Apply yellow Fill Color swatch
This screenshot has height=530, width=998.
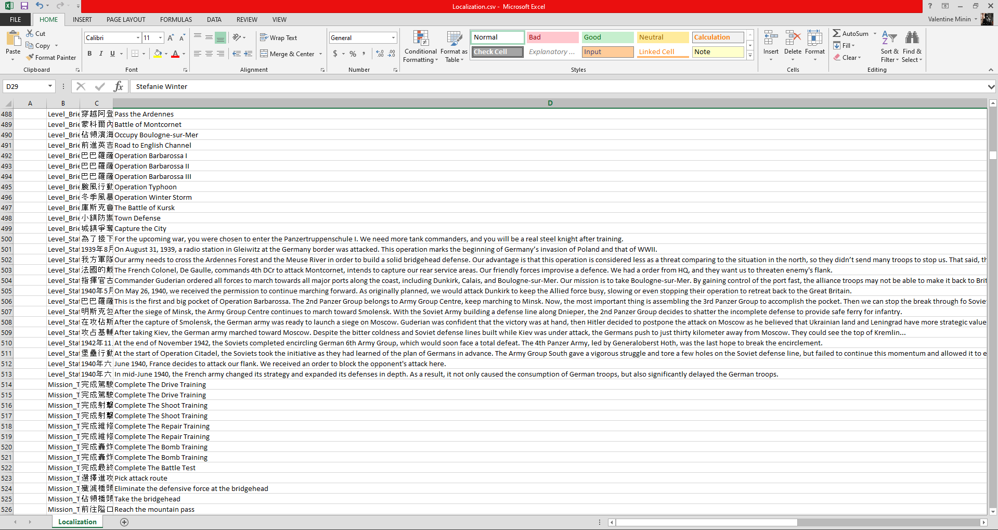coord(158,54)
